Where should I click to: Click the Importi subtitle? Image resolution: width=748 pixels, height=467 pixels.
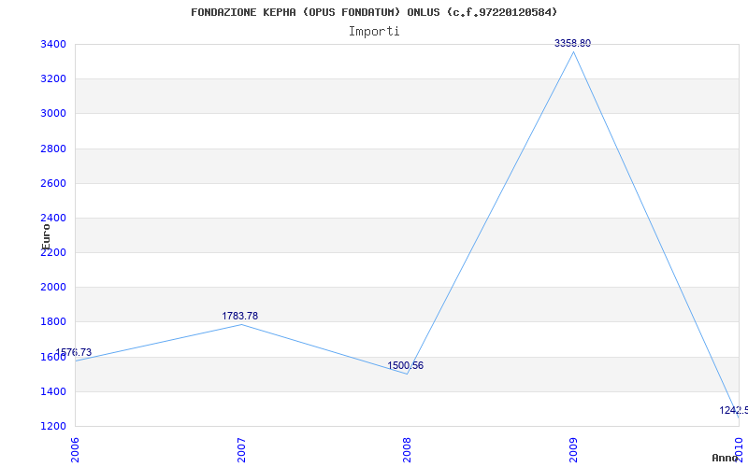pos(374,32)
